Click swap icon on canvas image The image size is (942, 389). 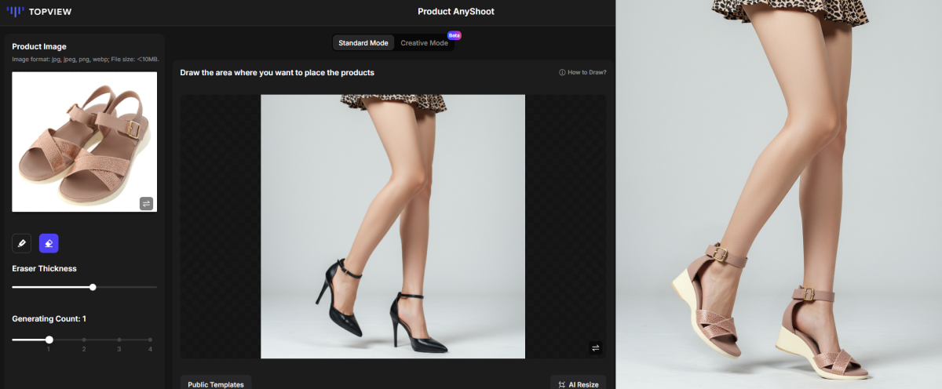[x=595, y=347]
